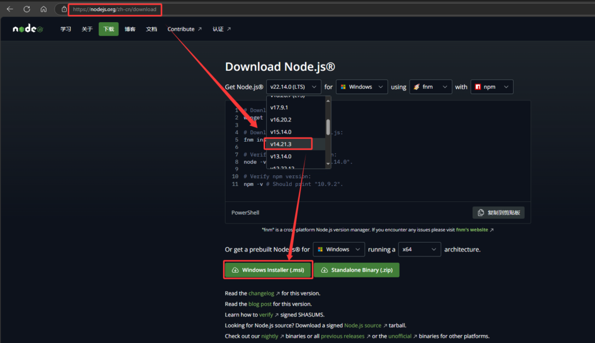Click the Windows logo in prebuilt dropdown
Image resolution: width=595 pixels, height=343 pixels.
[x=320, y=250]
